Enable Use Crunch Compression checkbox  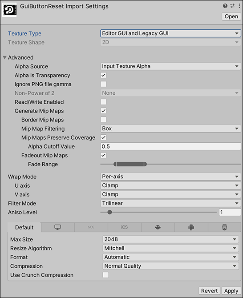[x=106, y=275]
